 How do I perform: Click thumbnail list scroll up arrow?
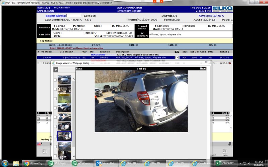click(x=74, y=79)
